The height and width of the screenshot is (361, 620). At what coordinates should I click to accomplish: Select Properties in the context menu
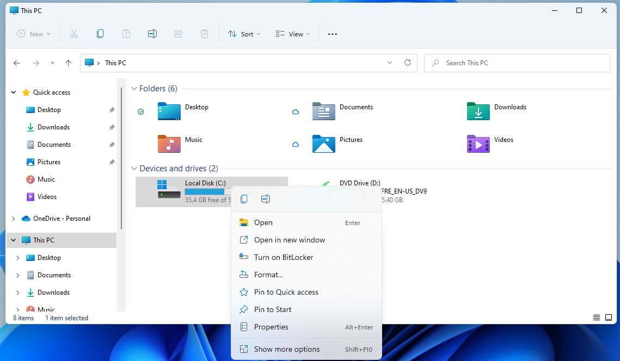click(271, 327)
